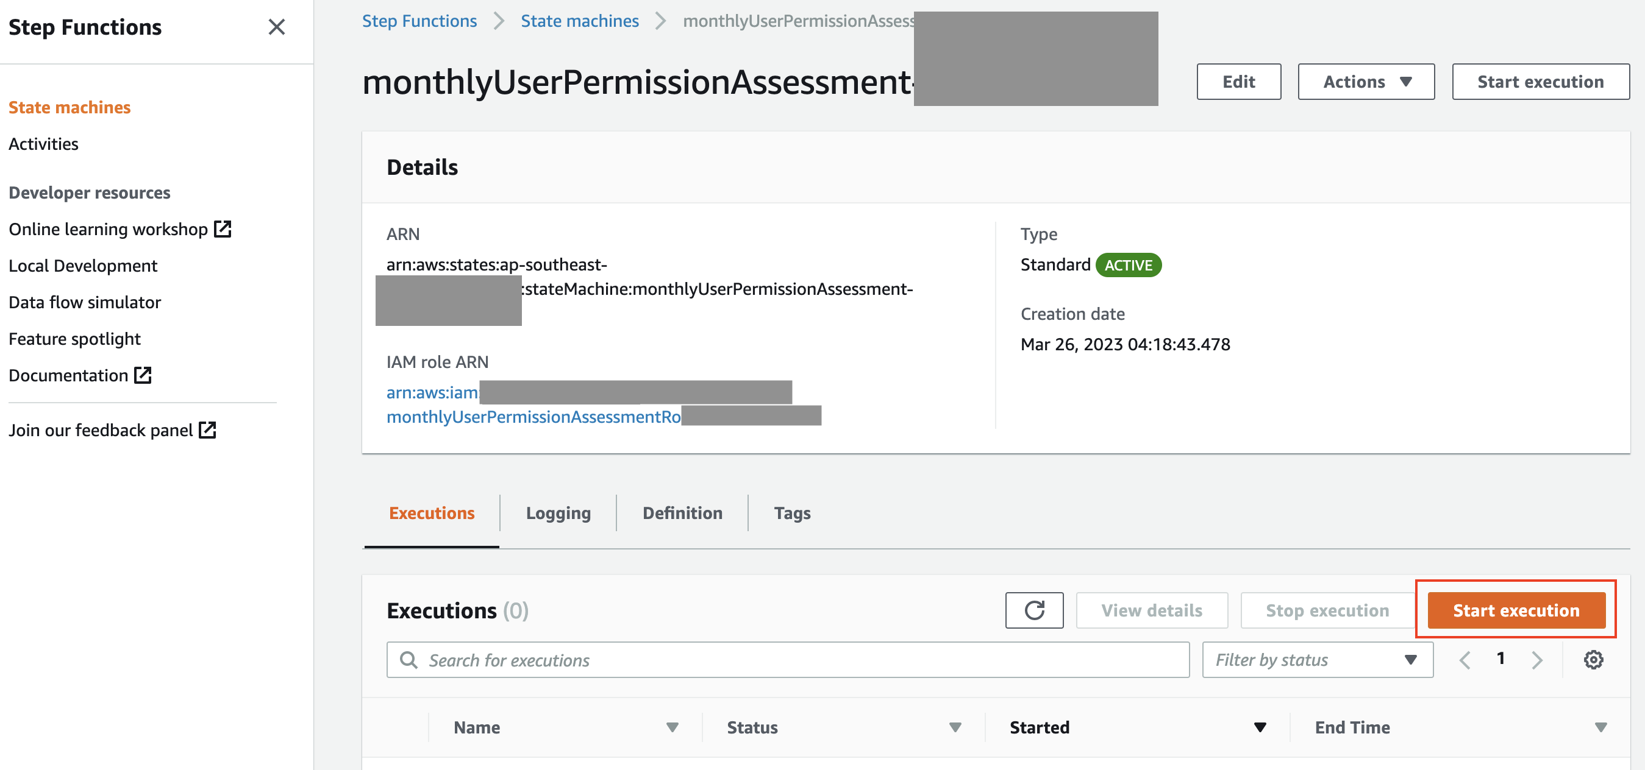The image size is (1645, 770).
Task: Go to previous executions page arrow
Action: (x=1465, y=659)
